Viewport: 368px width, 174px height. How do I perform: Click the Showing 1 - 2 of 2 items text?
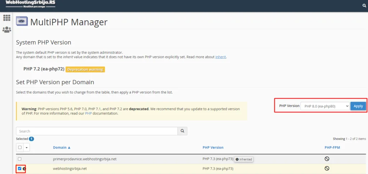tap(349, 139)
